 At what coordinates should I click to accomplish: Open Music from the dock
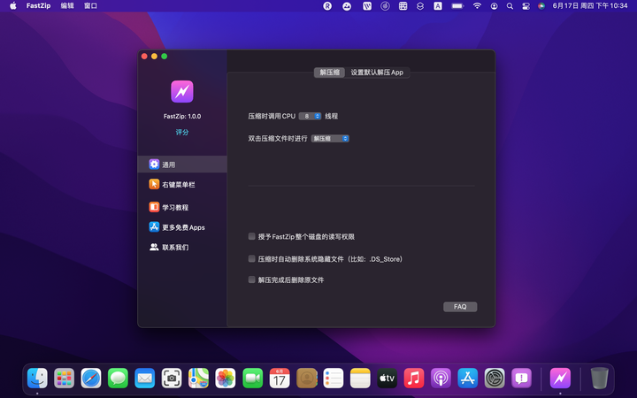[x=414, y=379]
